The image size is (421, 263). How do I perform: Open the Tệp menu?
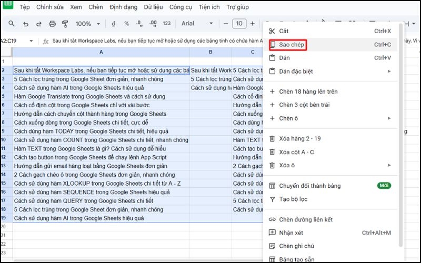point(24,7)
